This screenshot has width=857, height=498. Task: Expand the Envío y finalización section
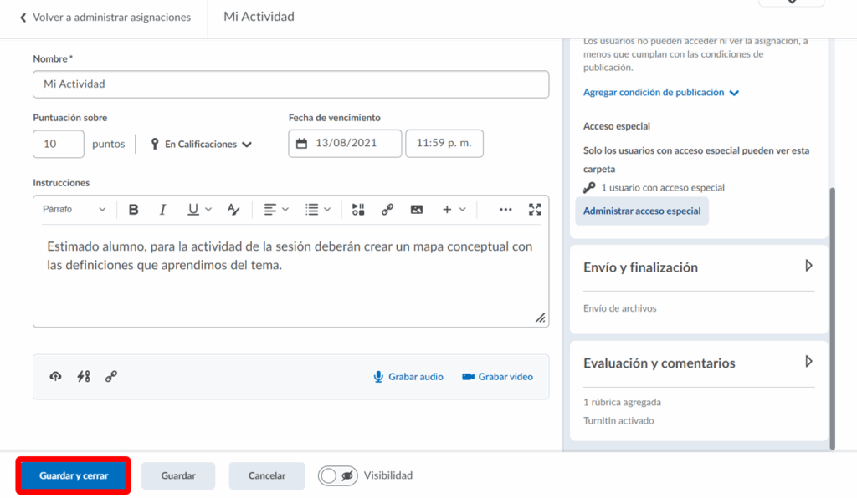click(x=808, y=266)
